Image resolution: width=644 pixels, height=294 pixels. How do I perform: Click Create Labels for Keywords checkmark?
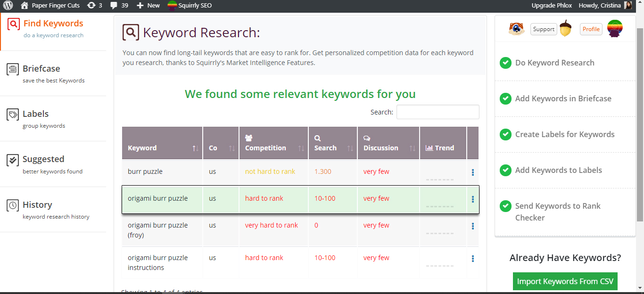point(505,134)
